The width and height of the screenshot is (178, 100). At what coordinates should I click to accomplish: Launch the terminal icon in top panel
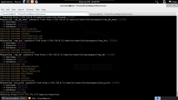pos(28,2)
